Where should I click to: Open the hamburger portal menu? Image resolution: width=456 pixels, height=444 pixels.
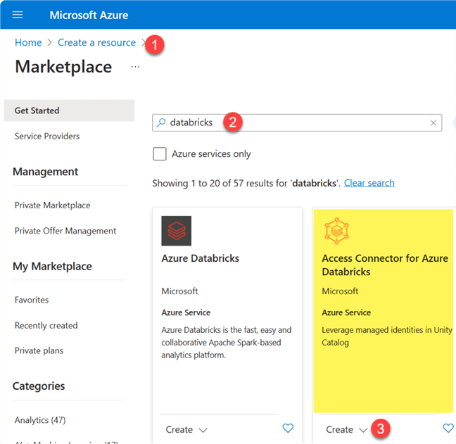(18, 15)
